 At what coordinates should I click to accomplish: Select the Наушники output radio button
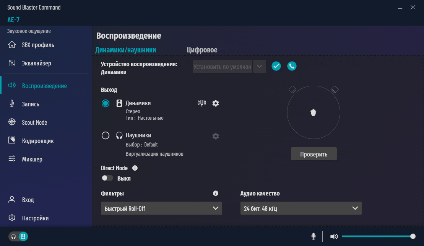pos(106,135)
